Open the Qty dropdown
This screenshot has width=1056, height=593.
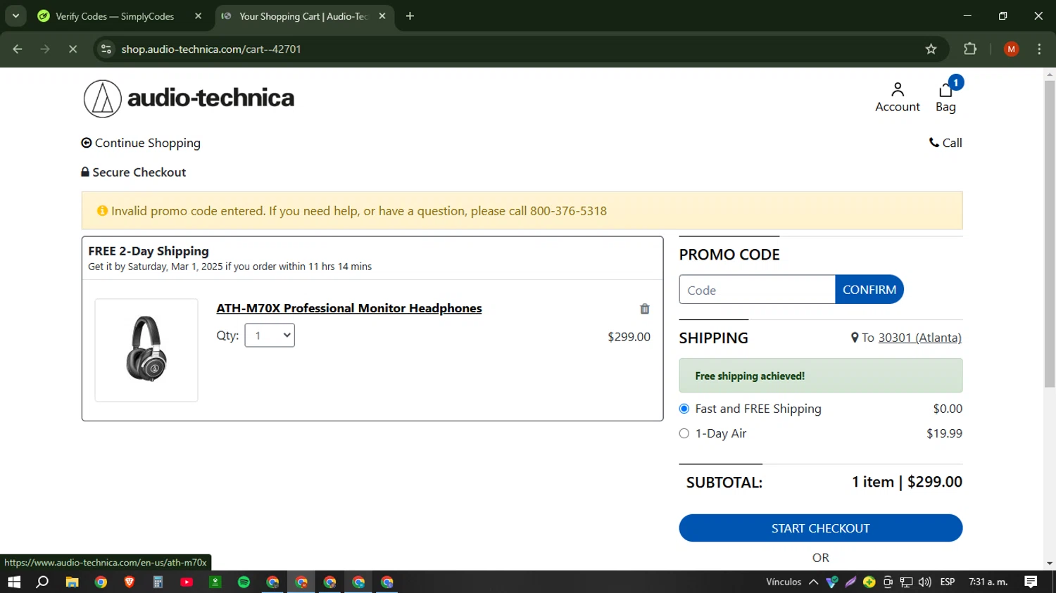[x=270, y=336]
